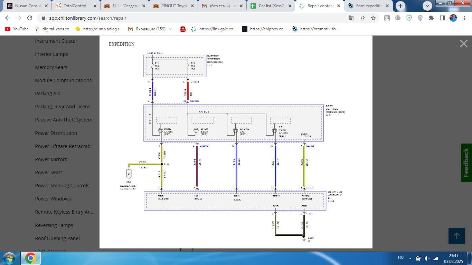The height and width of the screenshot is (265, 472).
Task: Open browser extensions puzzle icon
Action: [431, 18]
